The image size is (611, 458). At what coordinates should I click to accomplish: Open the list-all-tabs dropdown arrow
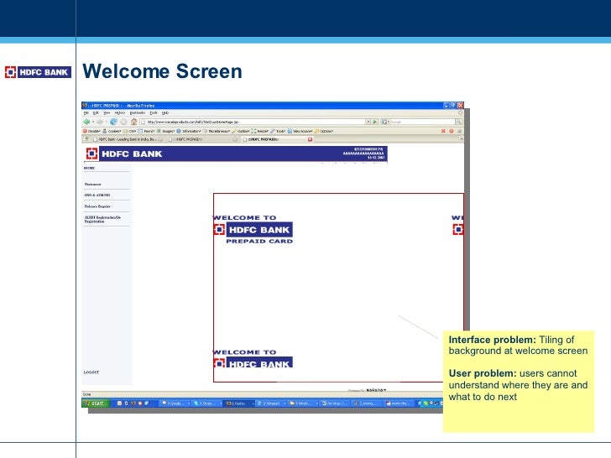462,139
